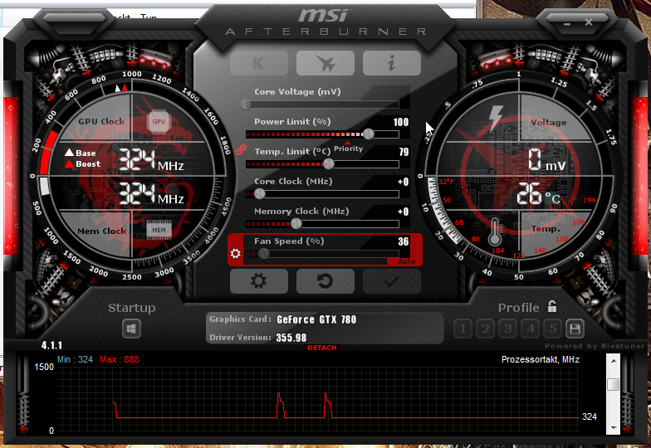This screenshot has height=448, width=651.
Task: Click the MSI logo at top
Action: coord(323,16)
